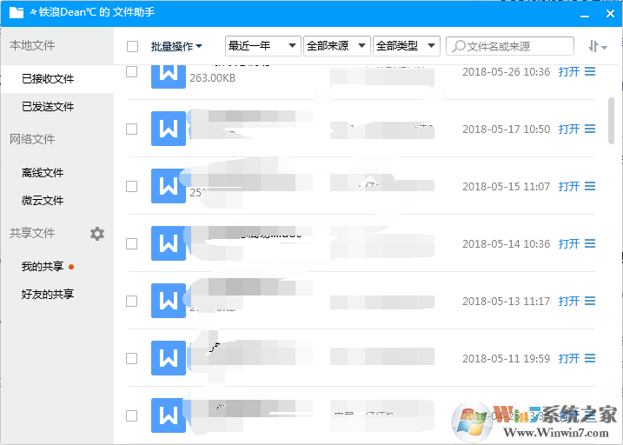Click the 共享文件 section heading
623x445 pixels.
[32, 233]
